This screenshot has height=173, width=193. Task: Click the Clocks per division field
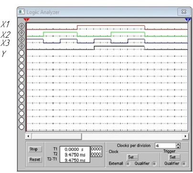point(165,146)
